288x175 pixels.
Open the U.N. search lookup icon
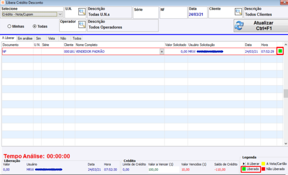pos(82,12)
